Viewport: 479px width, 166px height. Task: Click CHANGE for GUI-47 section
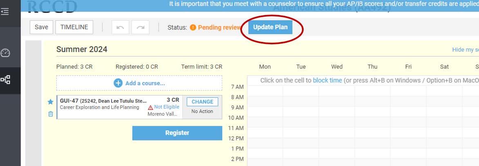click(202, 102)
